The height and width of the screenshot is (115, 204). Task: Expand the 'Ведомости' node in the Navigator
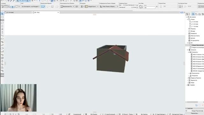pos(187,80)
